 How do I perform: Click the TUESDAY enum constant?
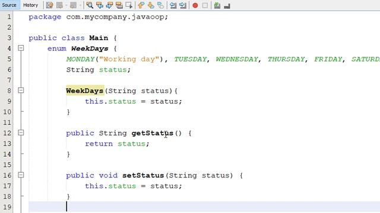tap(191, 59)
